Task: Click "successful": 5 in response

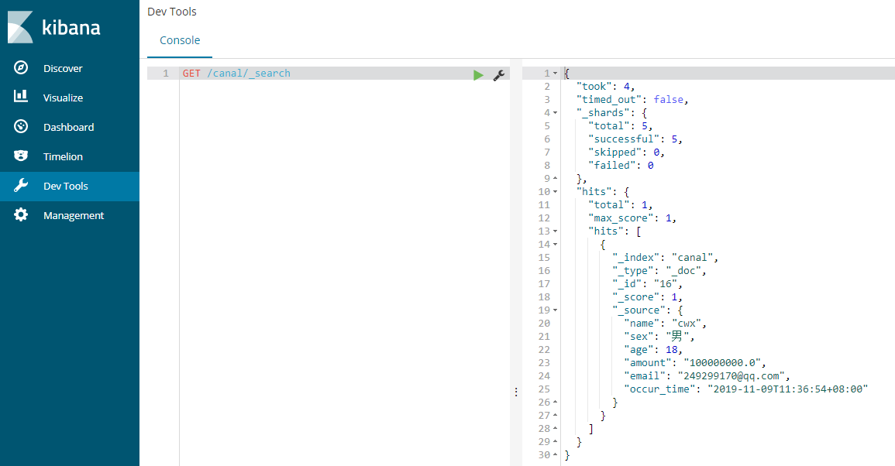Action: [635, 139]
